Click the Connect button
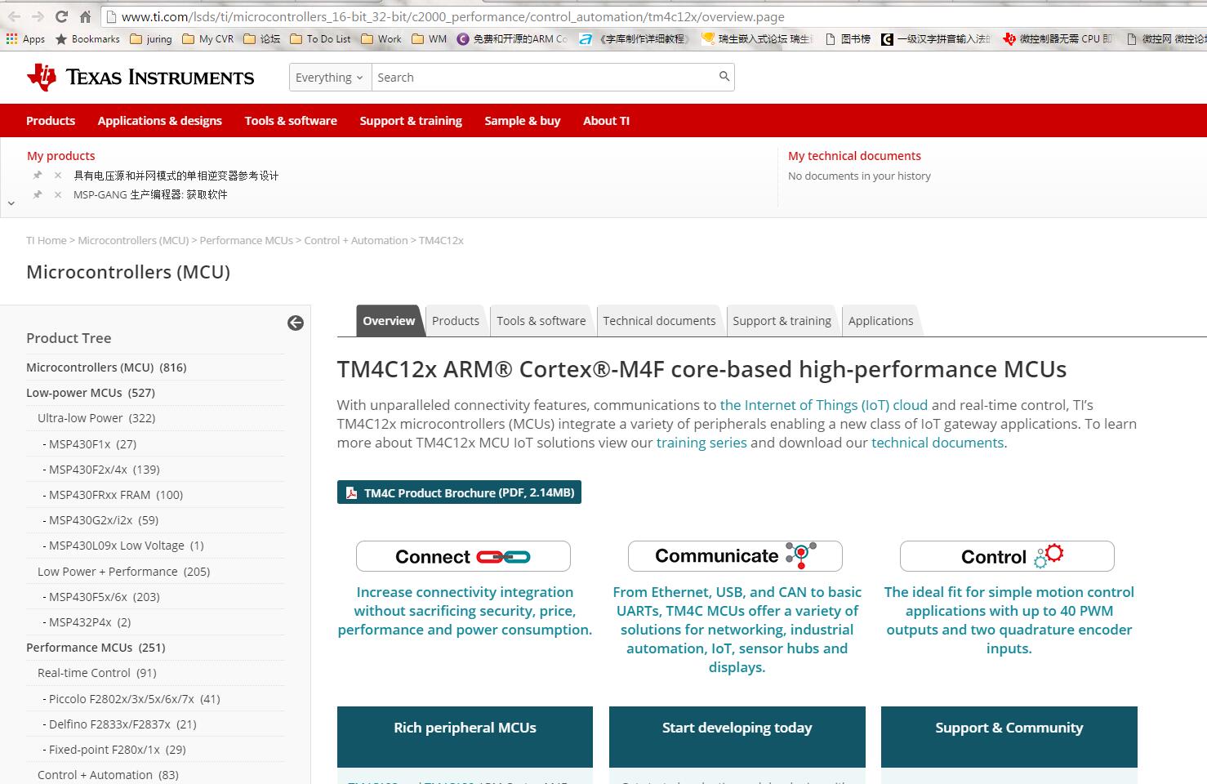Screen dimensions: 1207x784 [x=463, y=556]
